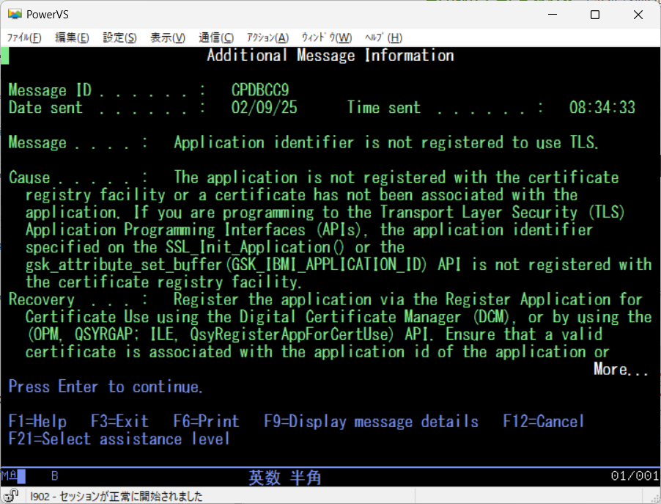Image resolution: width=661 pixels, height=504 pixels.
Task: Click F9=Display message details label
Action: (x=372, y=421)
